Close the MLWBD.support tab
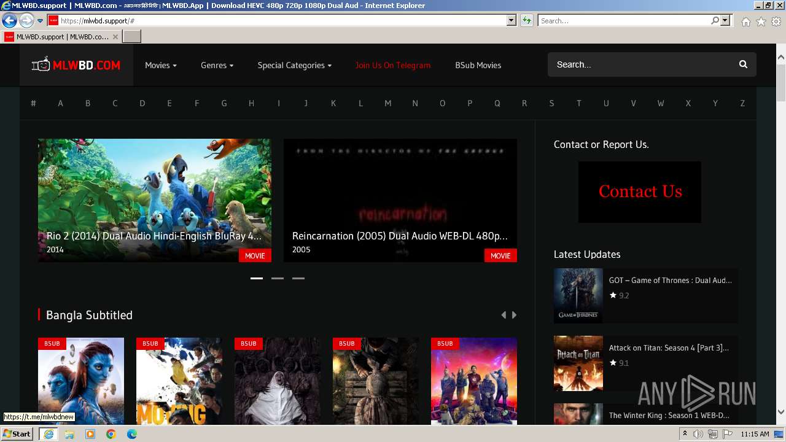Image resolution: width=786 pixels, height=442 pixels. coord(115,37)
